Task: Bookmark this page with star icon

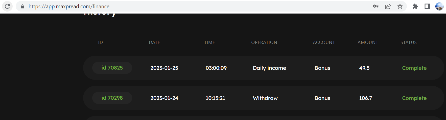Action: 400,6
